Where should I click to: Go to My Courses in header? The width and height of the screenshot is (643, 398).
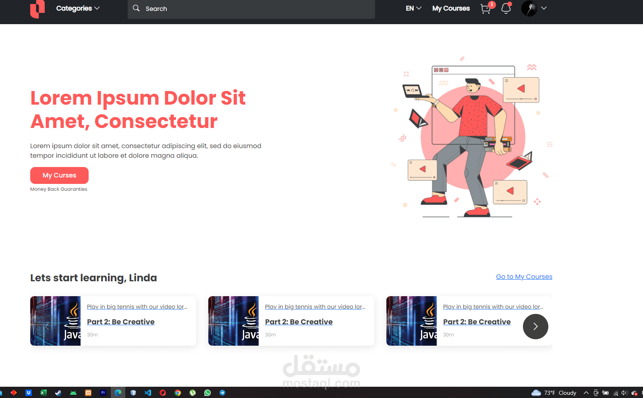tap(451, 8)
